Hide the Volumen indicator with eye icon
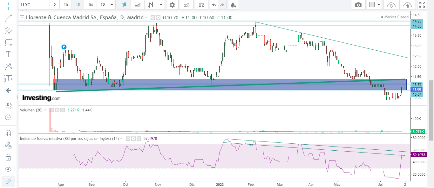This screenshot has height=188, width=434. pyautogui.click(x=52, y=110)
